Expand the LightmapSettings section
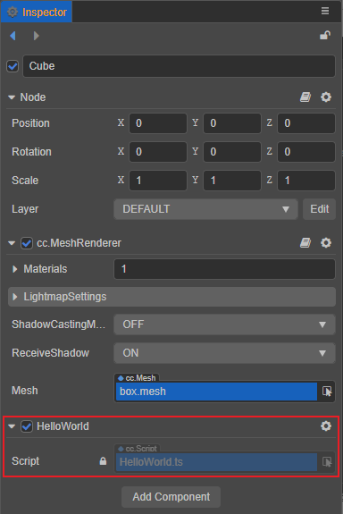 click(x=171, y=297)
